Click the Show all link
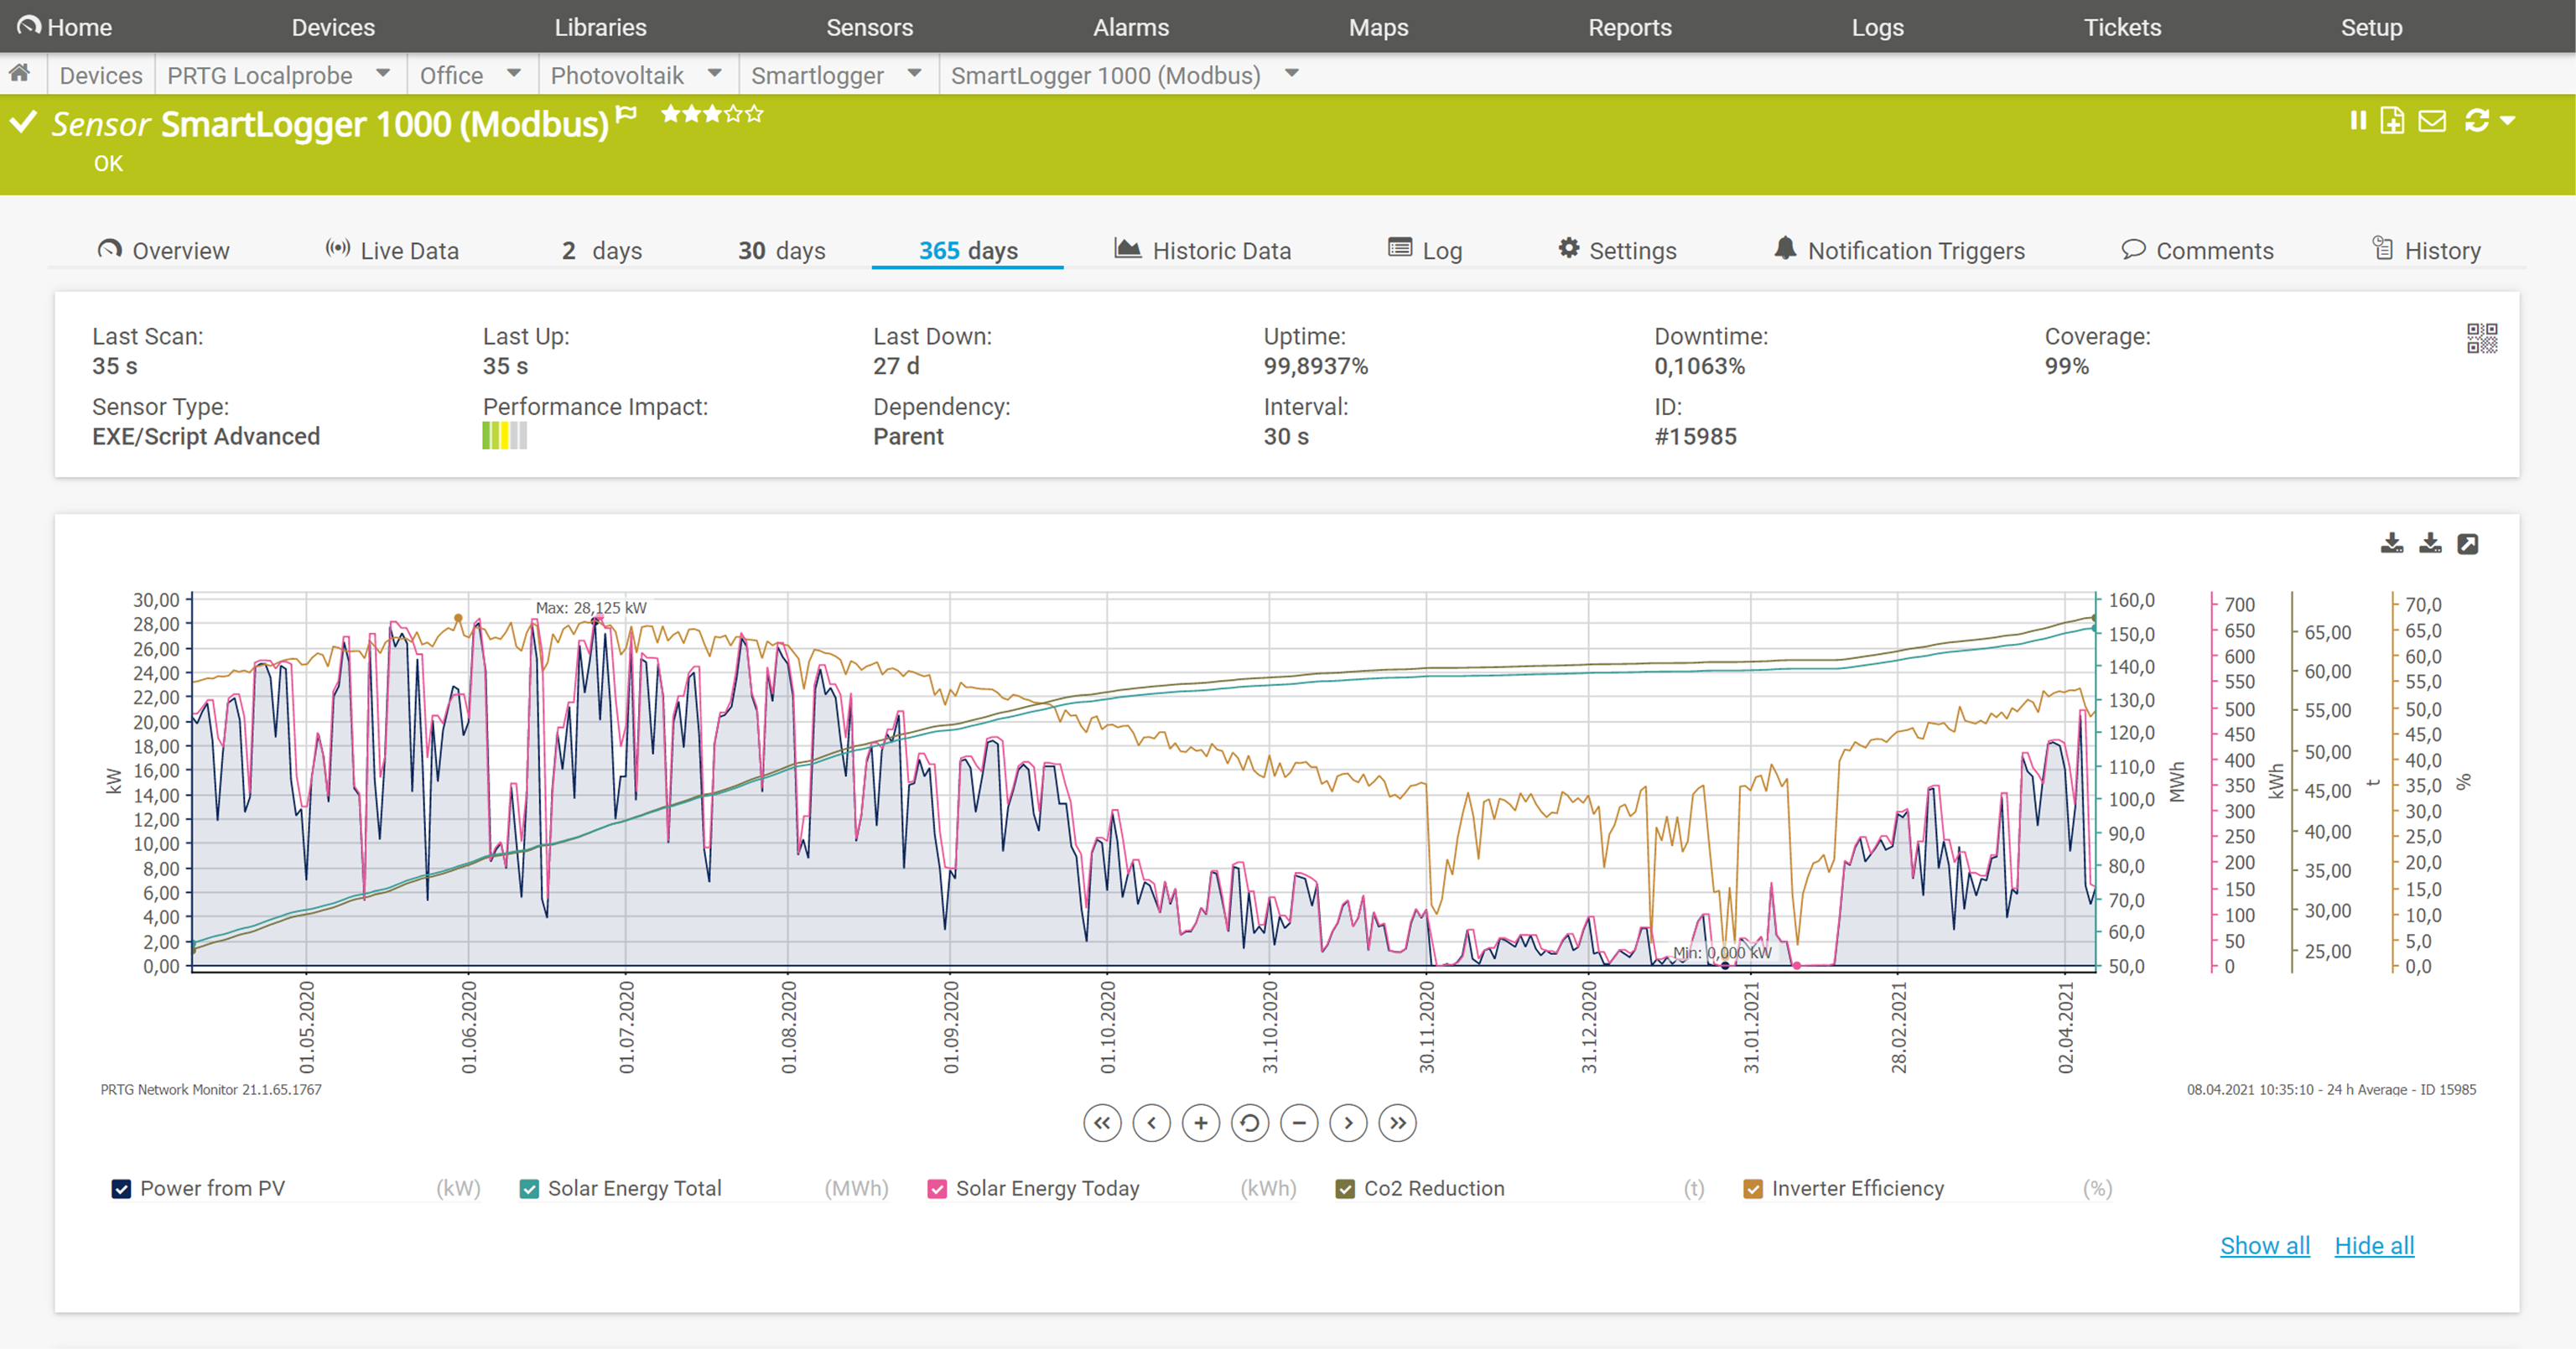This screenshot has width=2576, height=1349. [2265, 1246]
